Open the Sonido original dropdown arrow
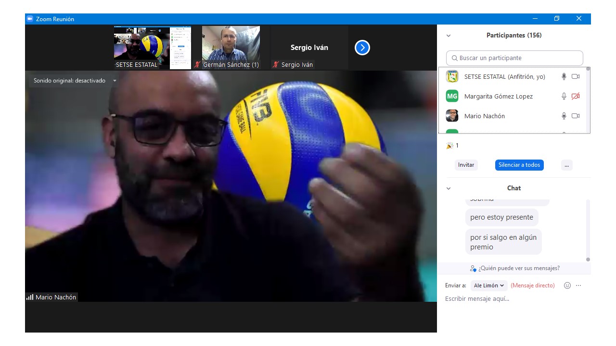Viewport: 616px width, 346px height. point(115,81)
